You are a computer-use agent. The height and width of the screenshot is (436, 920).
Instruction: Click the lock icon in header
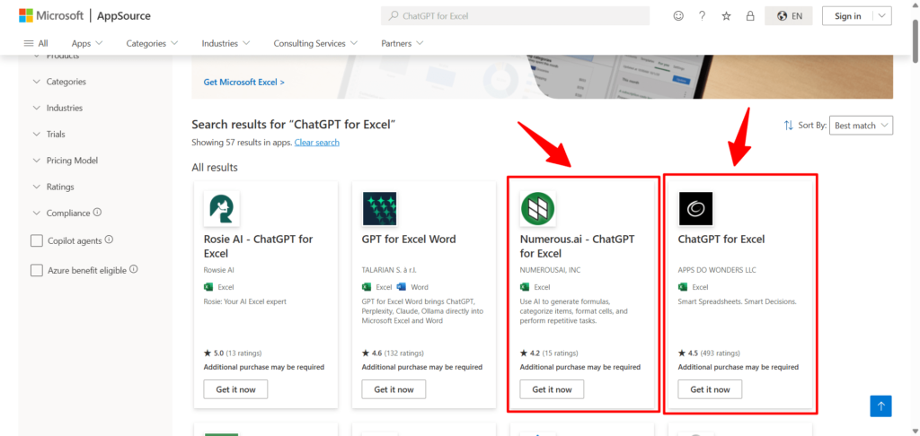pyautogui.click(x=750, y=16)
